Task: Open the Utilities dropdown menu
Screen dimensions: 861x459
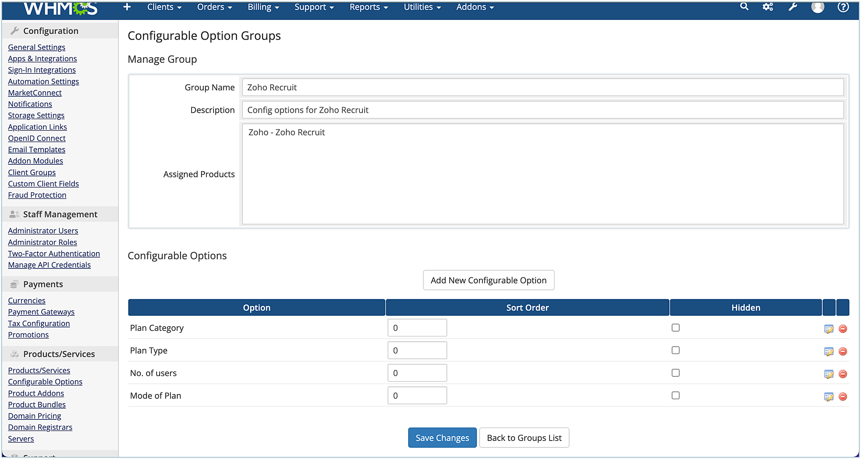Action: tap(422, 7)
